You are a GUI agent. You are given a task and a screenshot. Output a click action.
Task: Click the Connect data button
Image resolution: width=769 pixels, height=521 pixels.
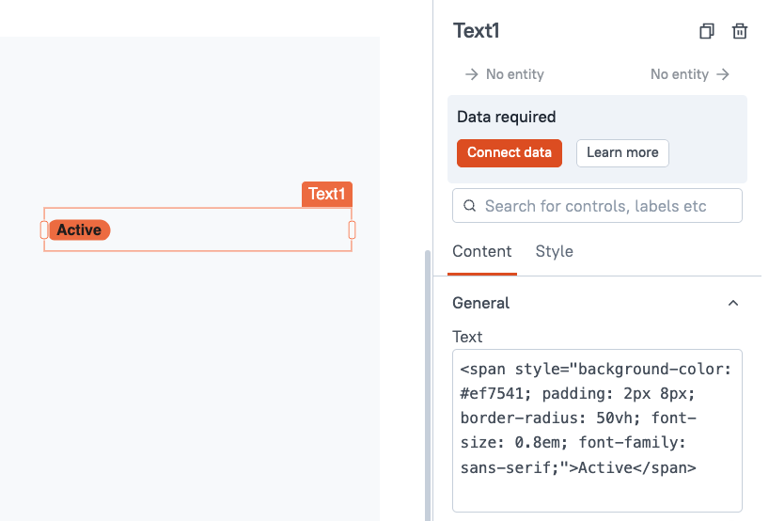click(510, 153)
